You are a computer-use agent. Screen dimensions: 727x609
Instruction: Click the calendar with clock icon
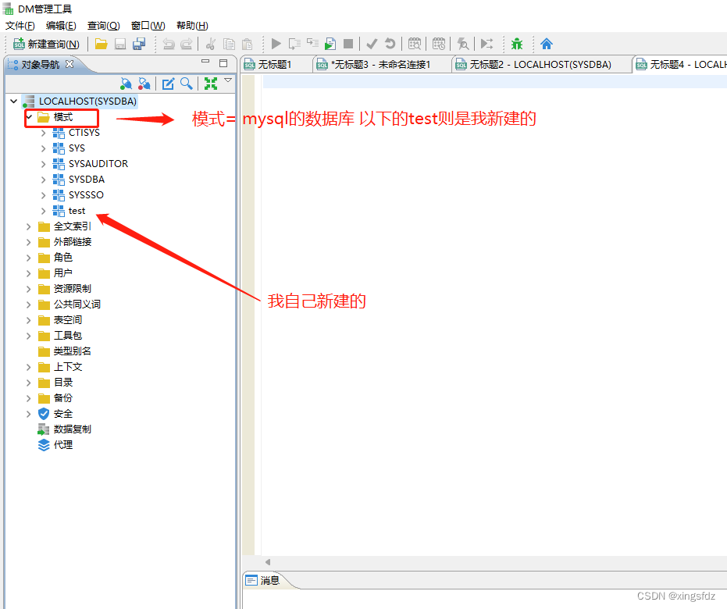coord(439,44)
